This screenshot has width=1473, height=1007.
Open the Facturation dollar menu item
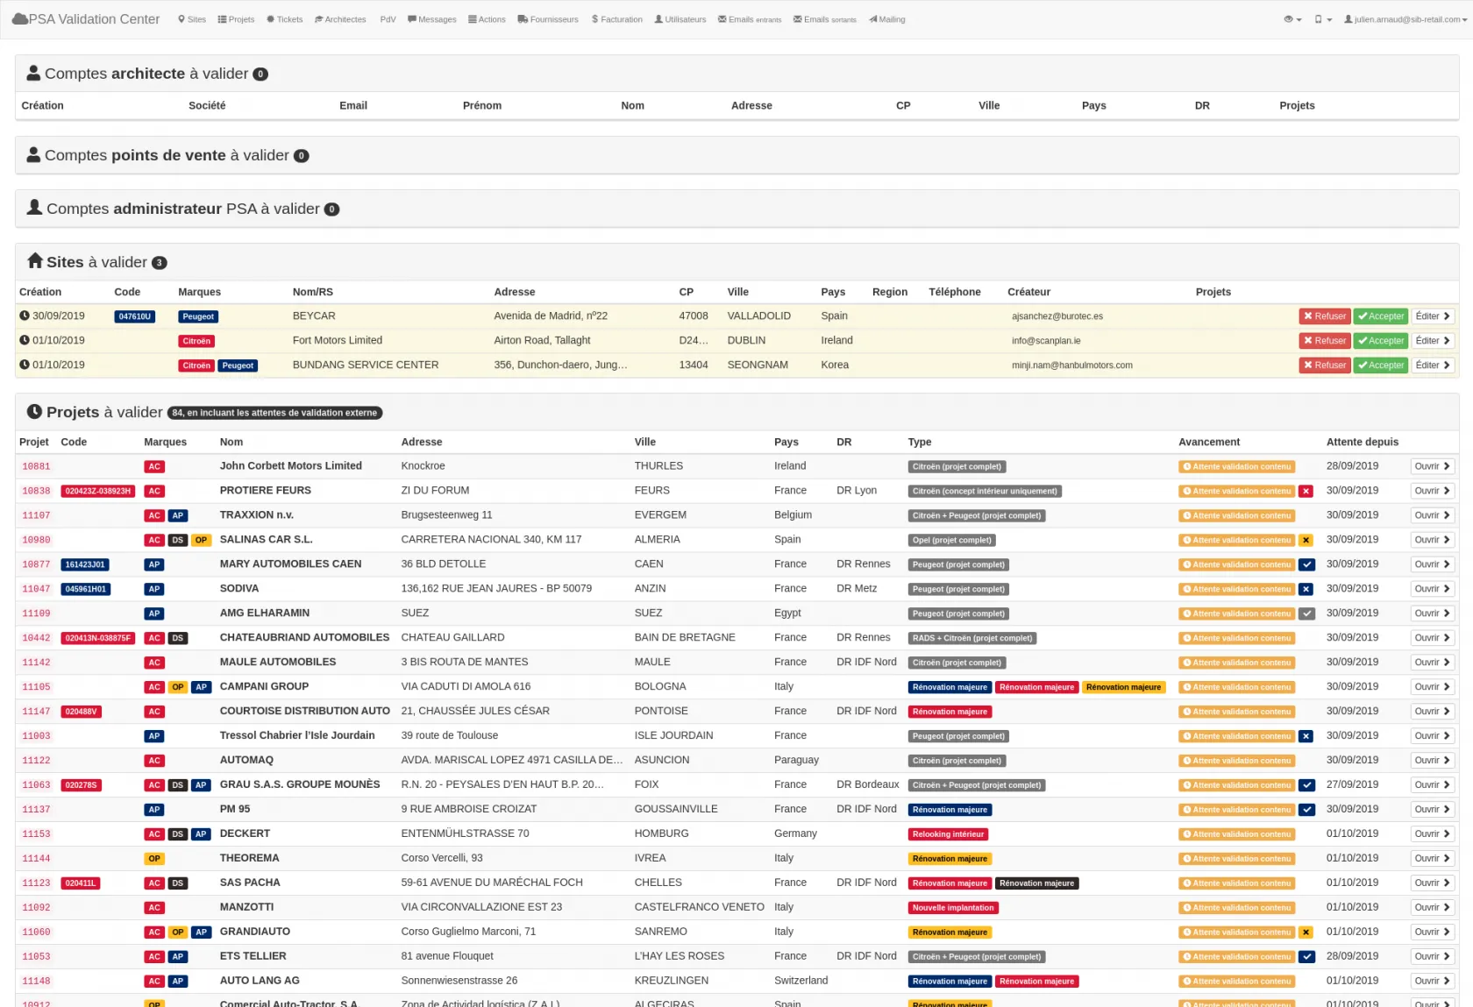point(617,19)
